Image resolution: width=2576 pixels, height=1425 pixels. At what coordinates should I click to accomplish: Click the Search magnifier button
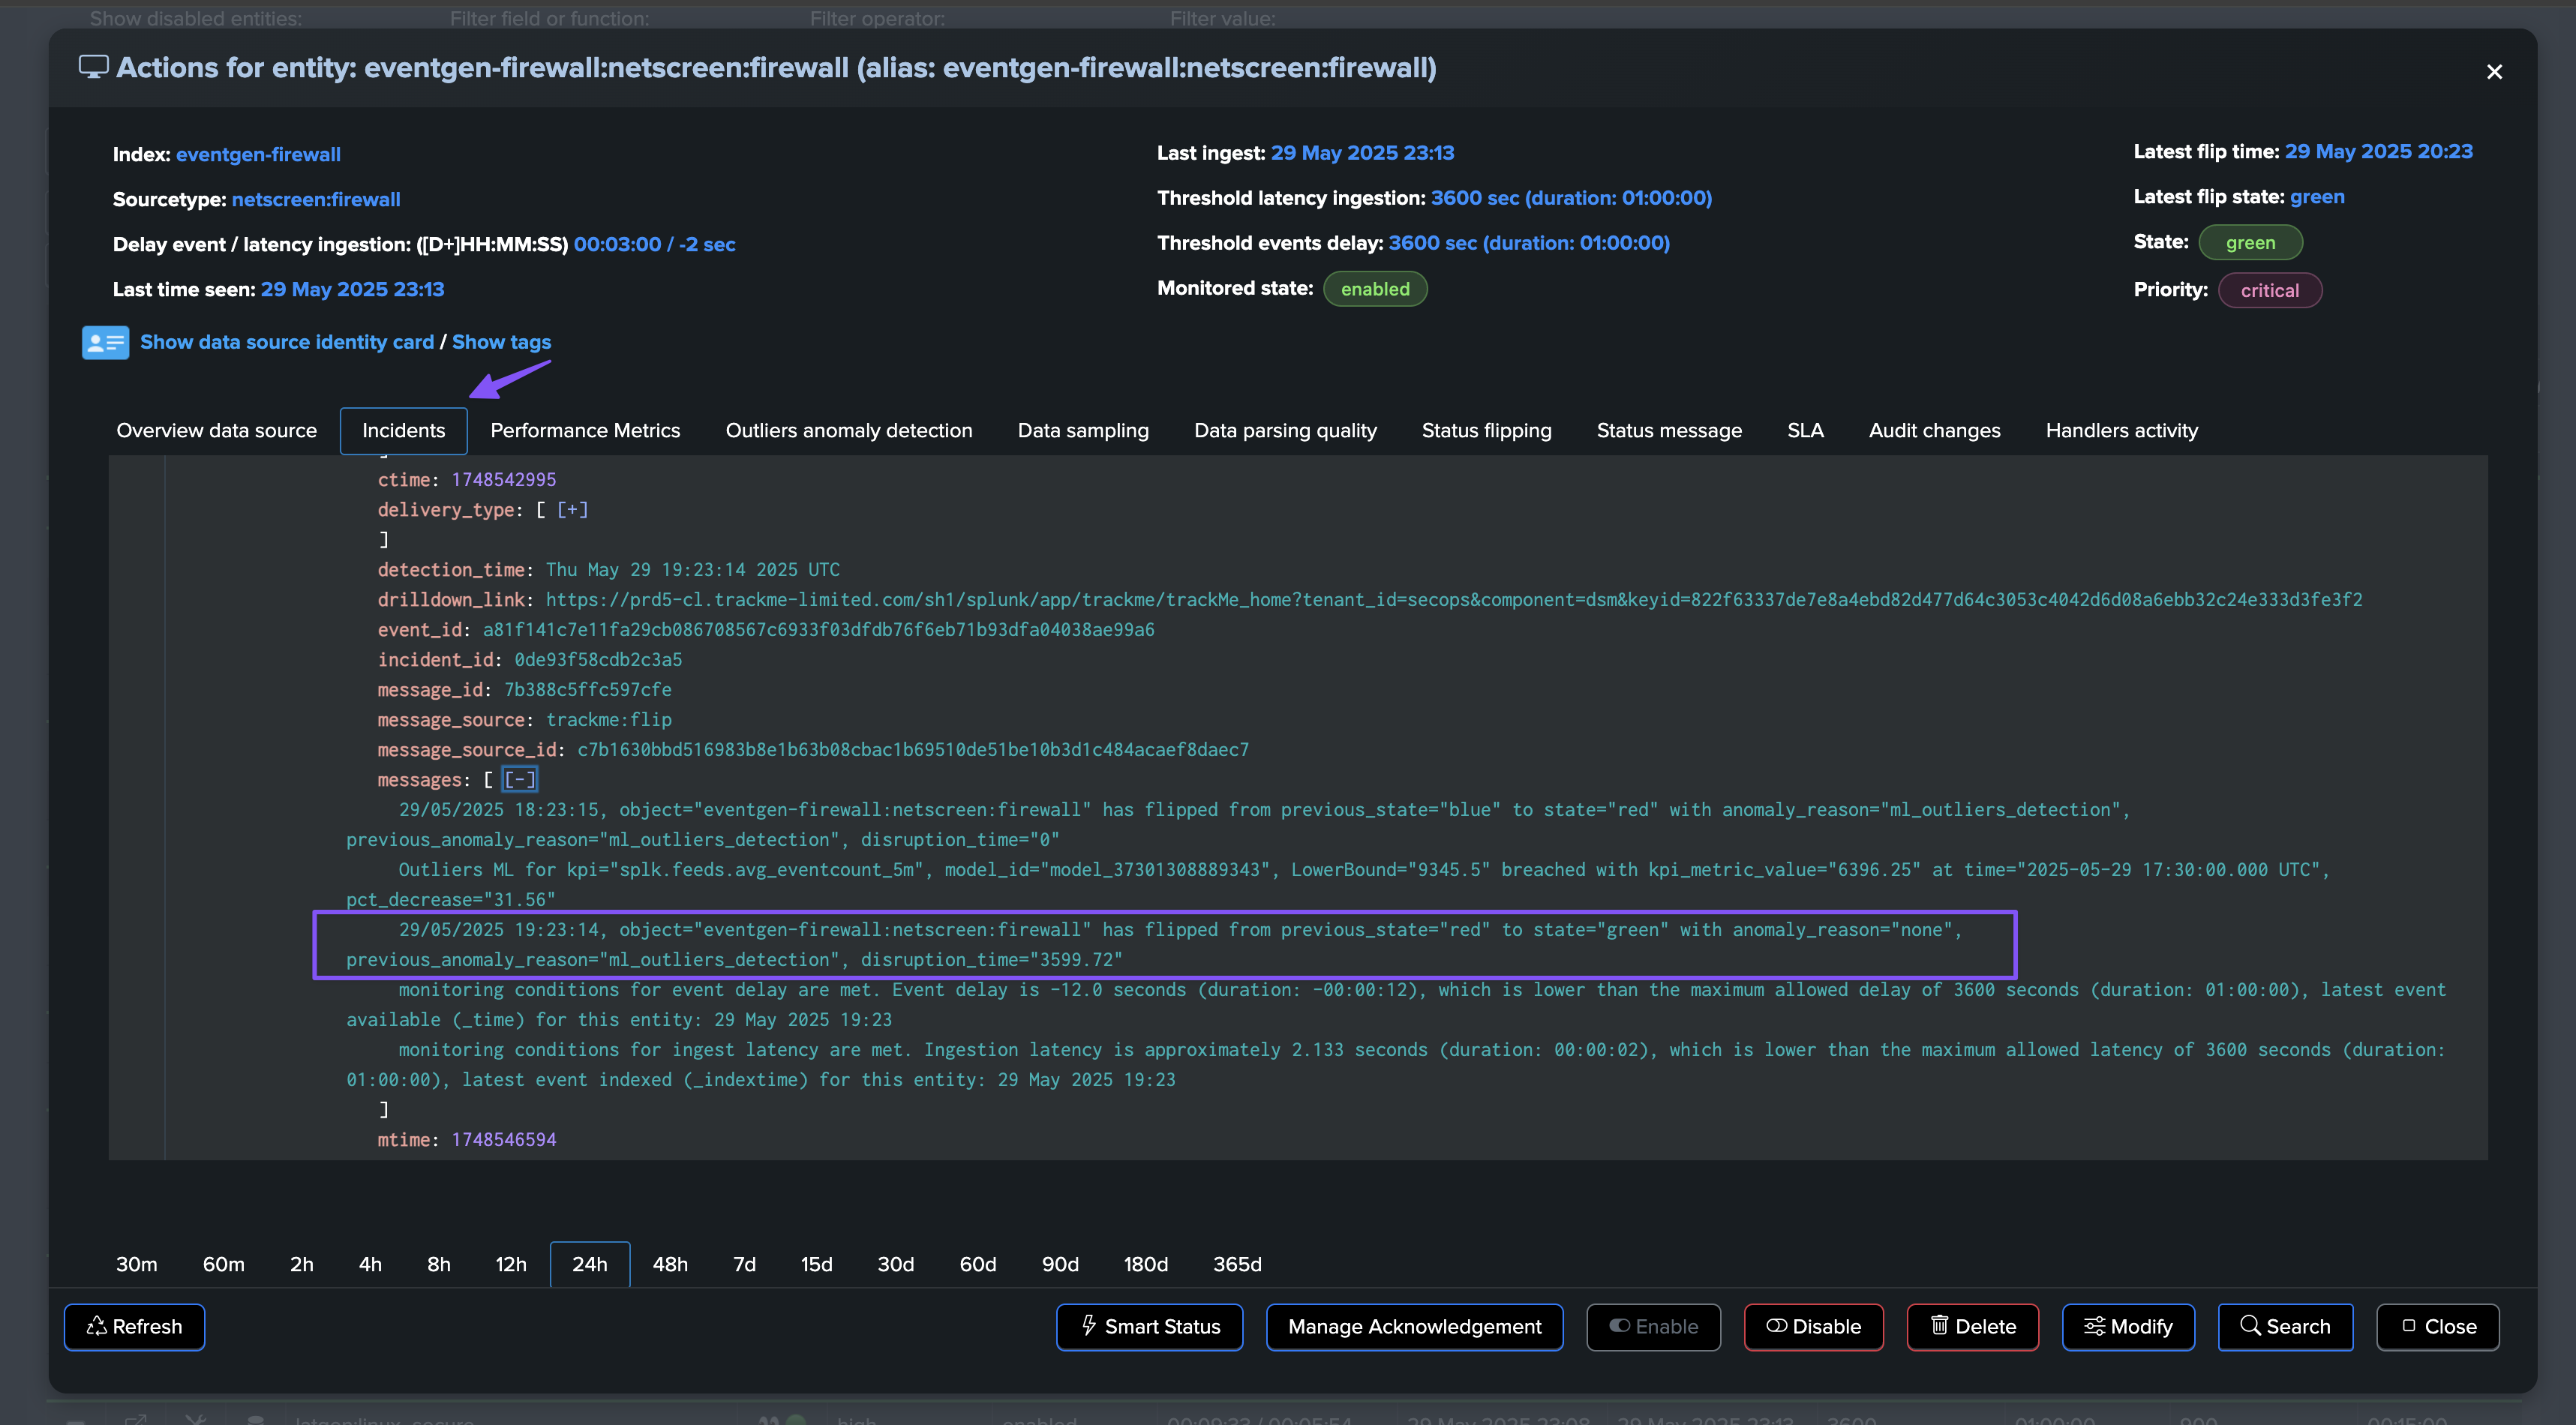tap(2284, 1326)
